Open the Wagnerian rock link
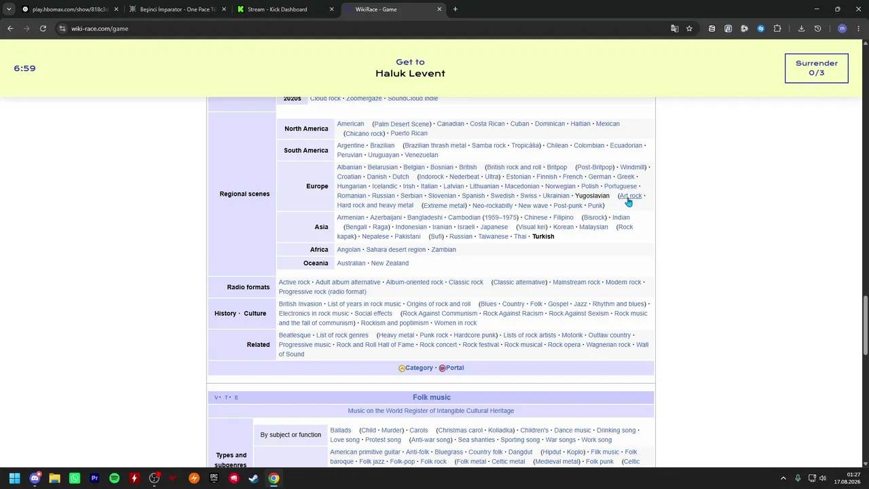The height and width of the screenshot is (489, 869). pyautogui.click(x=608, y=344)
